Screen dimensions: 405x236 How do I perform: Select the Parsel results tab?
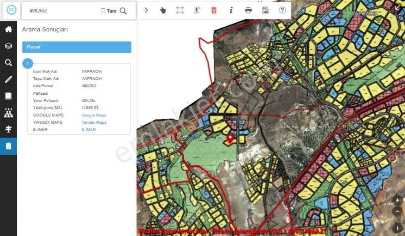click(77, 47)
